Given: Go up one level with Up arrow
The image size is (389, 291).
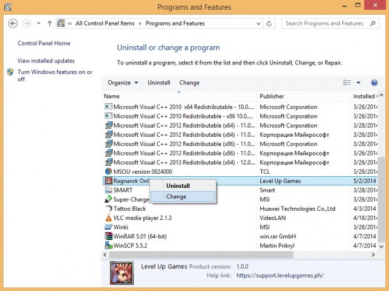Looking at the screenshot, I should coord(50,24).
